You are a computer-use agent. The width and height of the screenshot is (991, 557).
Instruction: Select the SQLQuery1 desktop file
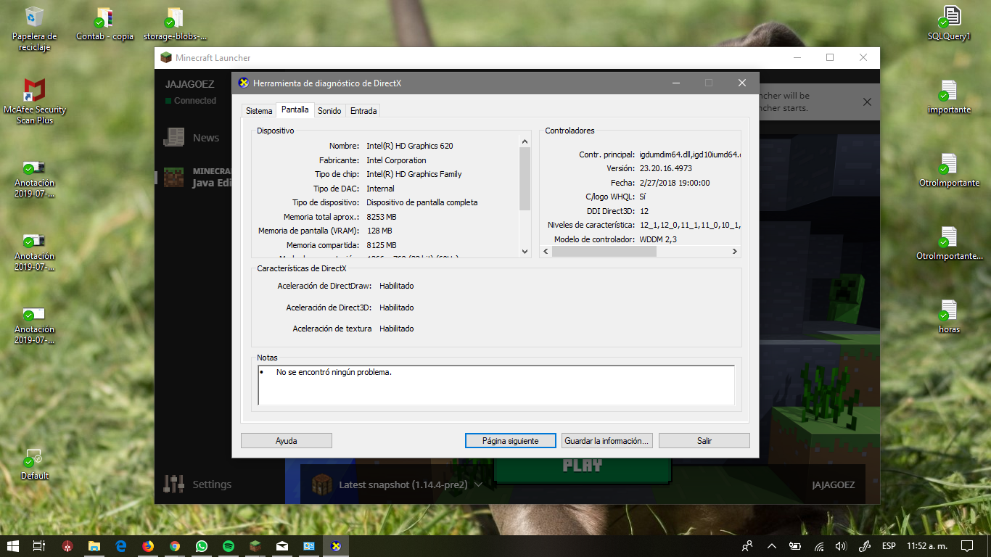coord(949,24)
